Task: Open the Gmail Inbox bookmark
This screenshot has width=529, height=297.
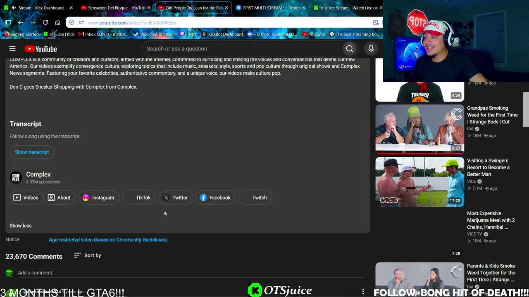Action: point(104,34)
